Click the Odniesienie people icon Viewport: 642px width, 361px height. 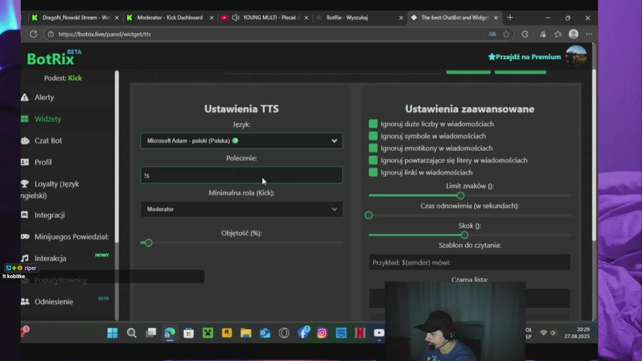click(x=25, y=301)
